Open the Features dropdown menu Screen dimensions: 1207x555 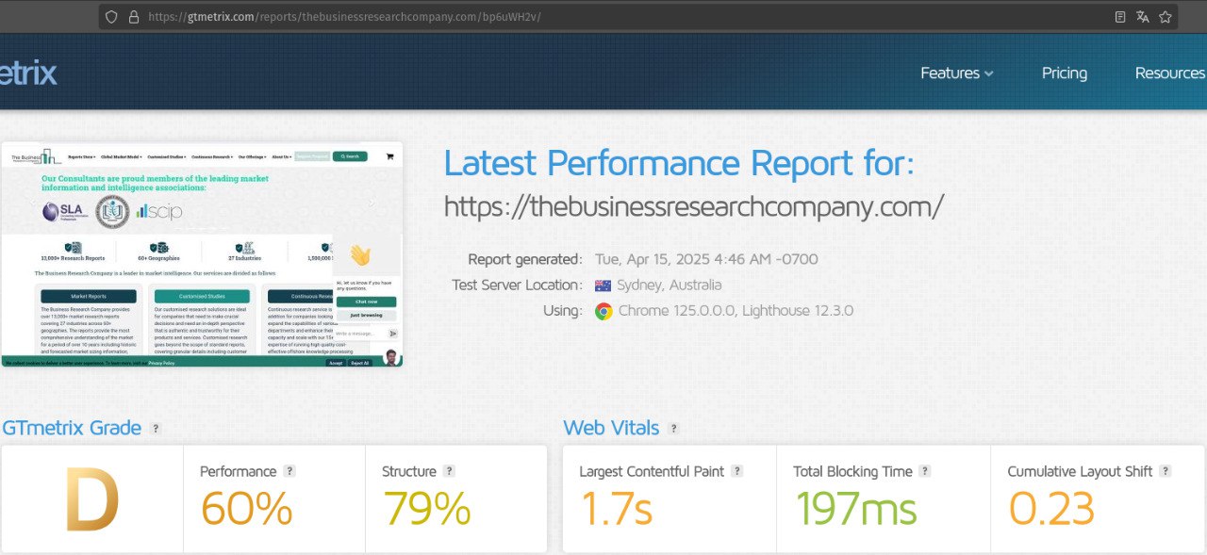coord(957,73)
